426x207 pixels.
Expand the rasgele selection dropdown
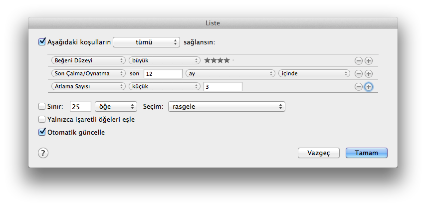(x=227, y=106)
